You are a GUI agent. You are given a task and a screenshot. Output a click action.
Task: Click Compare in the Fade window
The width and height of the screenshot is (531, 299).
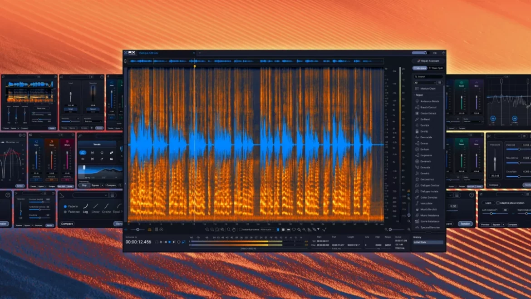coord(67,224)
